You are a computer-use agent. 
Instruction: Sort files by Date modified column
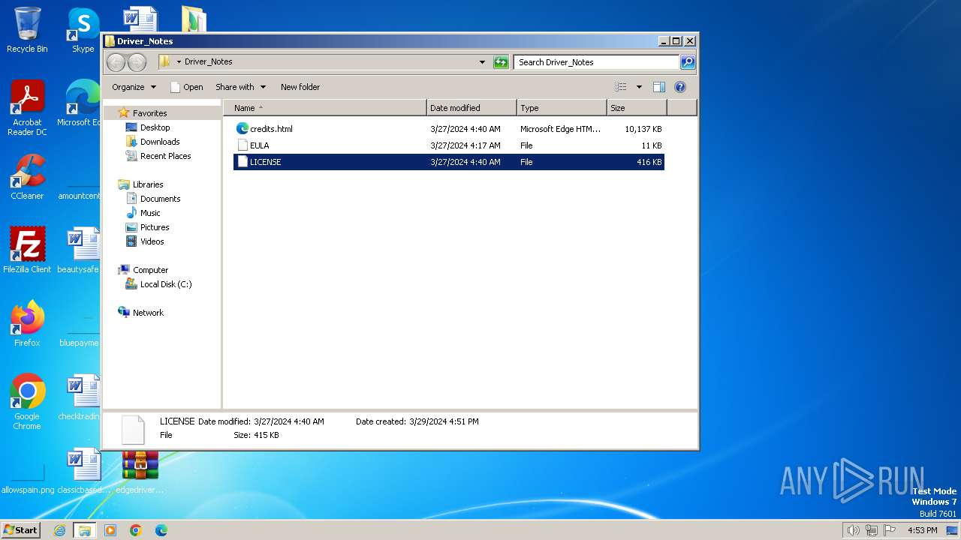coord(471,108)
